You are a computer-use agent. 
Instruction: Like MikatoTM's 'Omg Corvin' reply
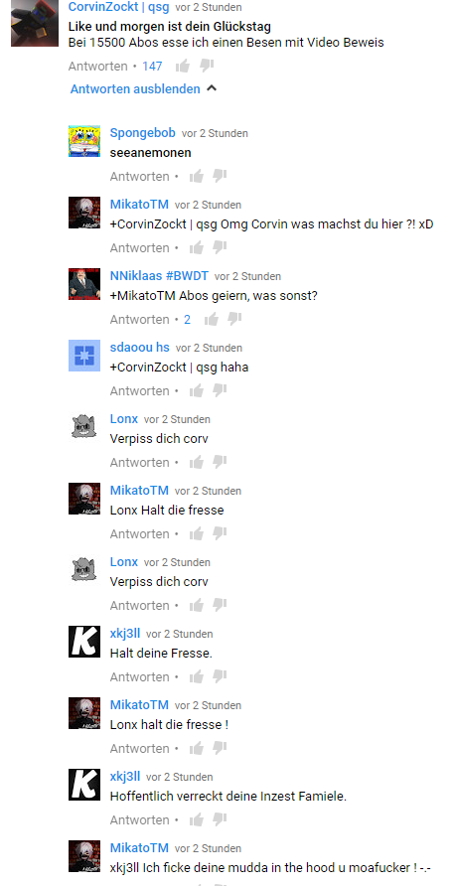coord(196,247)
